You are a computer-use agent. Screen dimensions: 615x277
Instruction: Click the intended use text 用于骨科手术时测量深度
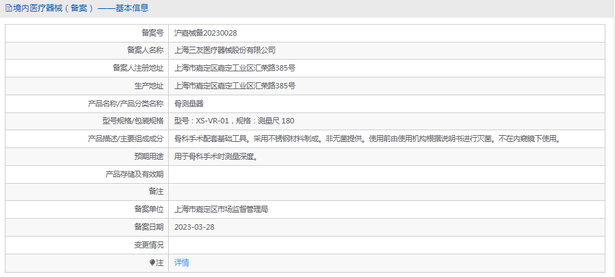pos(216,157)
